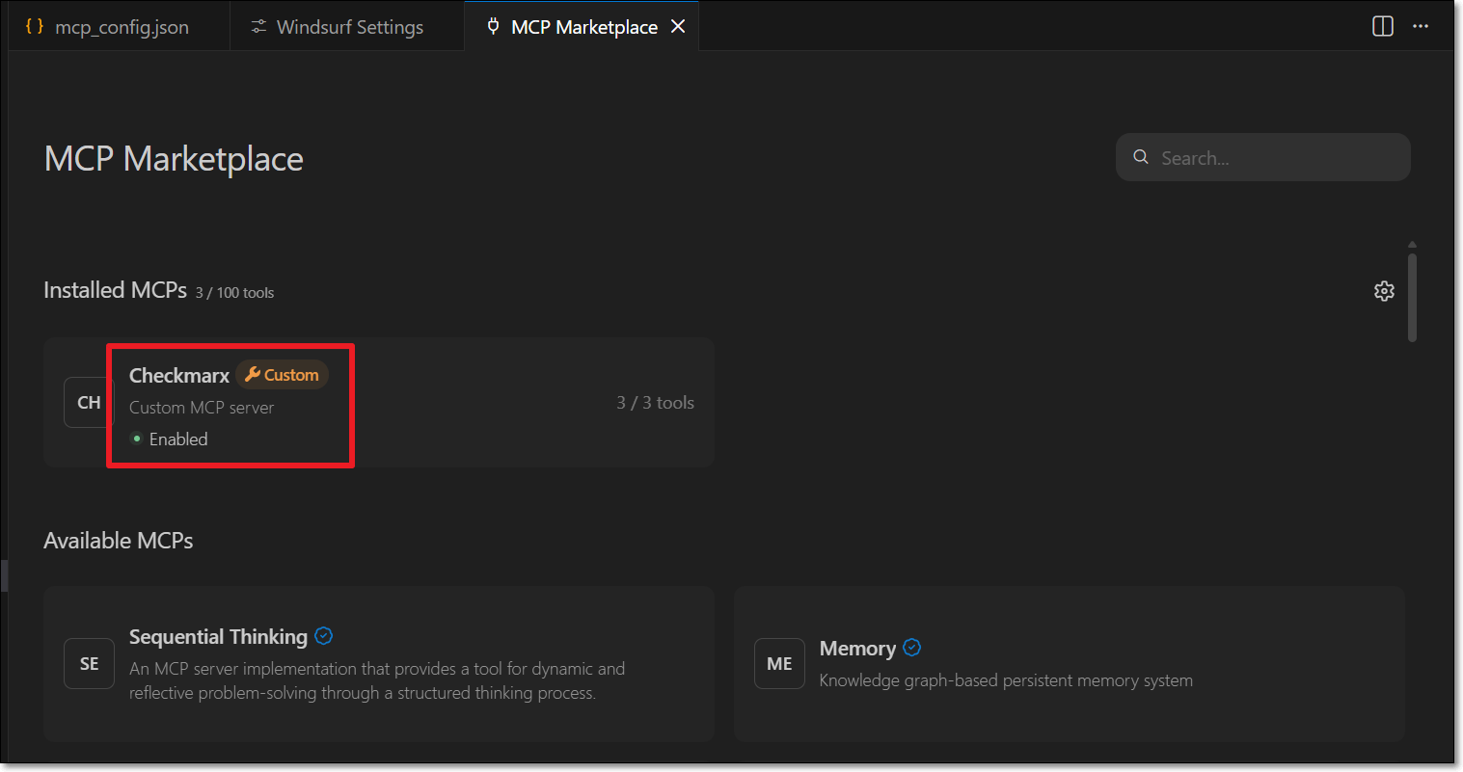Click the Enabled status of Checkmarx
Screen dimensions: 1463x772
click(177, 439)
